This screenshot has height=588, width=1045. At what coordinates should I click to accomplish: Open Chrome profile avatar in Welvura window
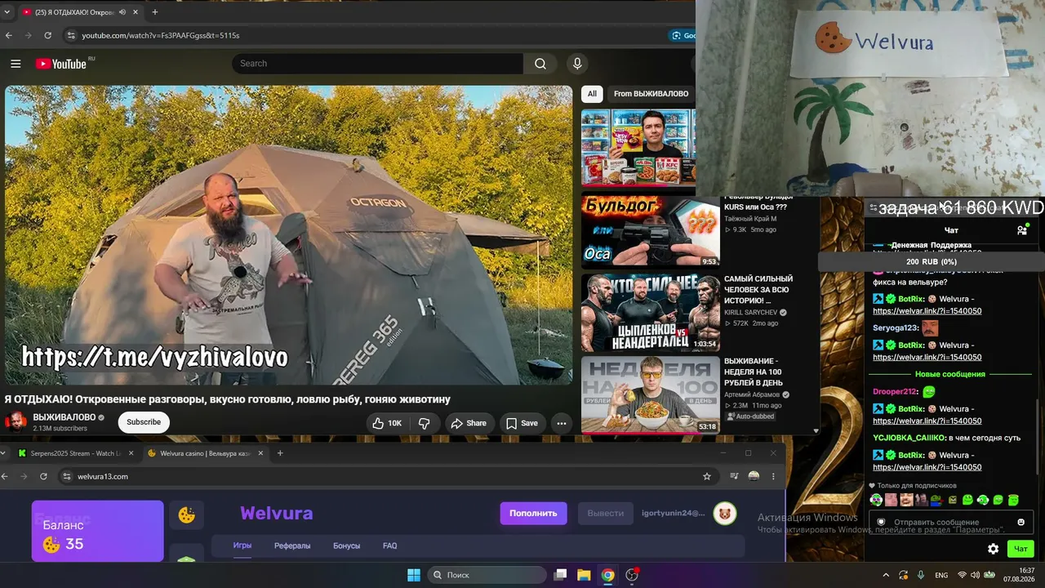tap(754, 476)
